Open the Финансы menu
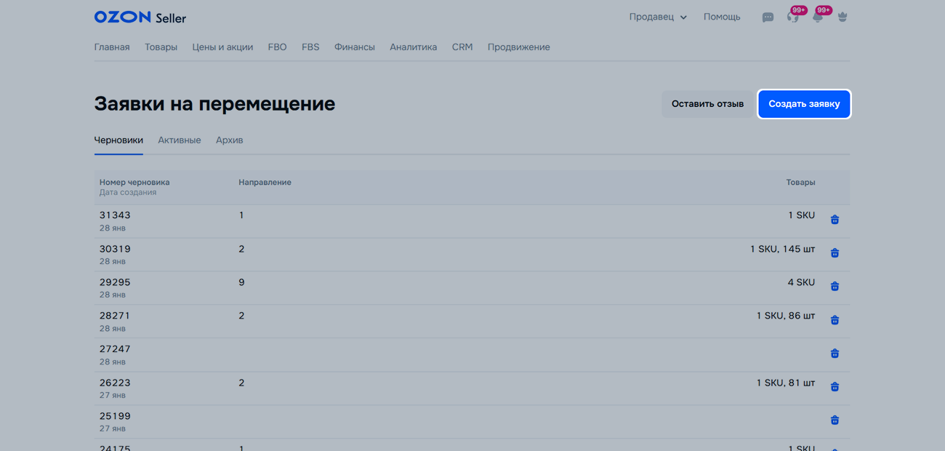Image resolution: width=945 pixels, height=451 pixels. point(354,47)
